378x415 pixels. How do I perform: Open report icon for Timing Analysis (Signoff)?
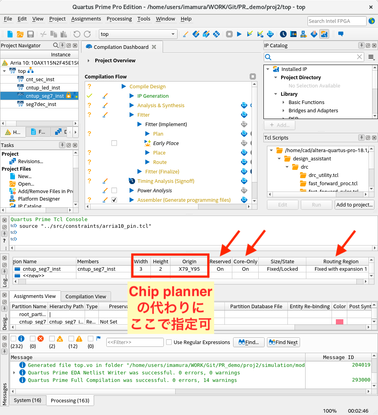244,181
